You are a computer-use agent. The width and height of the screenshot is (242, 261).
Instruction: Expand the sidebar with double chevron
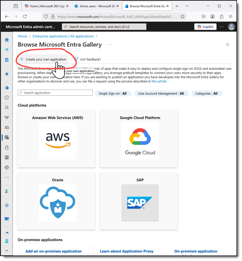(7, 251)
